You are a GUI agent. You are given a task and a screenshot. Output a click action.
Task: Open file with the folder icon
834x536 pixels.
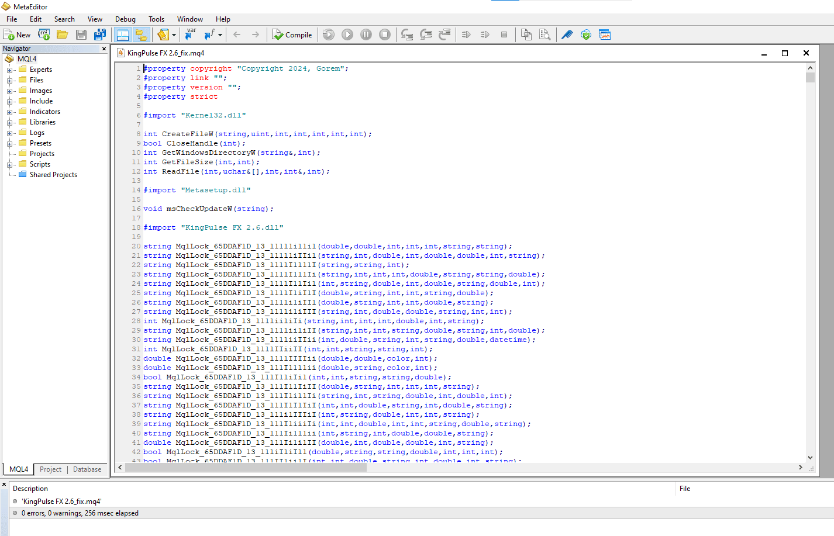(62, 35)
